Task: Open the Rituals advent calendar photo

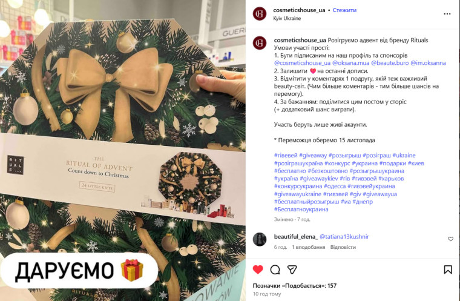Action: (x=123, y=150)
